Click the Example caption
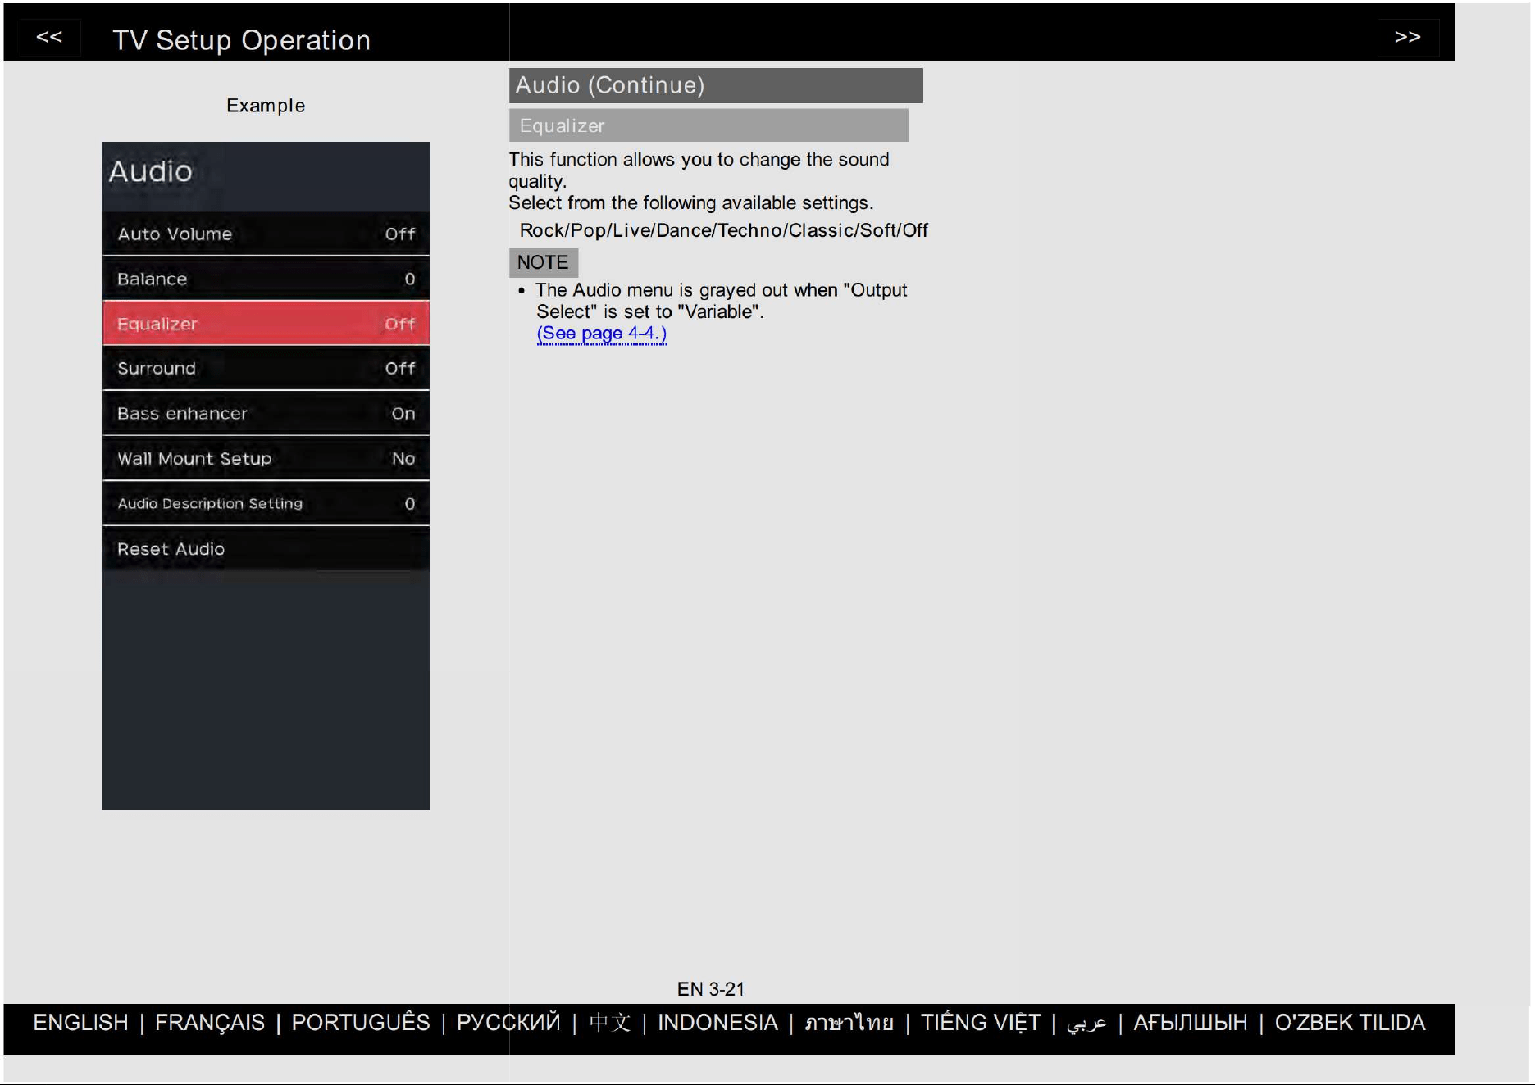Image resolution: width=1535 pixels, height=1085 pixels. 266,106
